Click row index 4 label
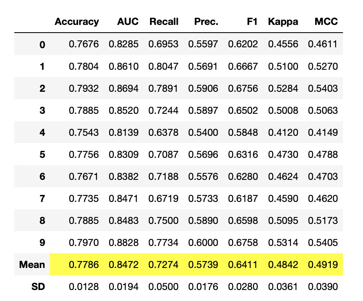Viewport: 363px width, 301px height. click(42, 133)
